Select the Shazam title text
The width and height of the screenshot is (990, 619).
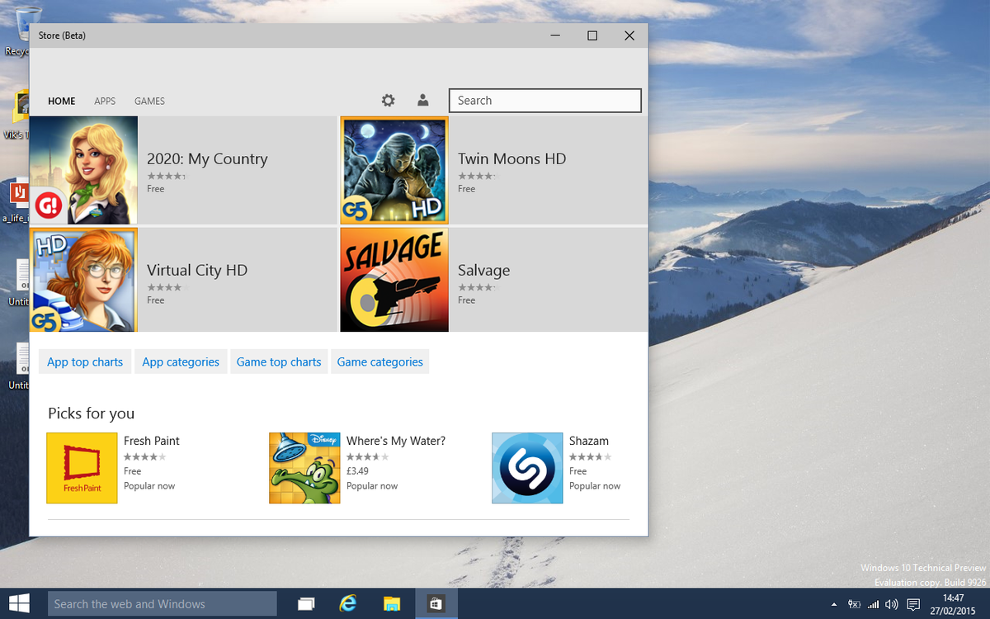pyautogui.click(x=589, y=441)
